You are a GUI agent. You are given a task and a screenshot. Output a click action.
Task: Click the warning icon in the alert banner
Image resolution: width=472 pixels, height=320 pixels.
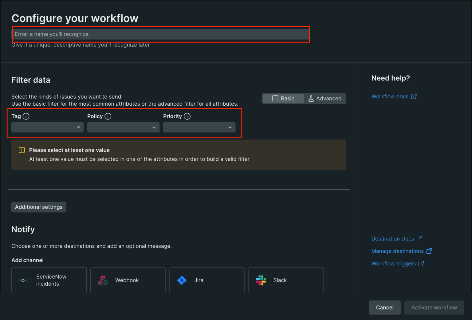click(22, 150)
